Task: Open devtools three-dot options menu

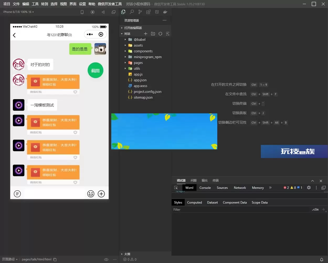Action: tap(316, 188)
